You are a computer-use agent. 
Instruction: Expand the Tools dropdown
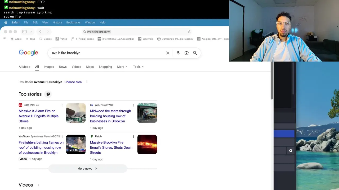pos(138,67)
